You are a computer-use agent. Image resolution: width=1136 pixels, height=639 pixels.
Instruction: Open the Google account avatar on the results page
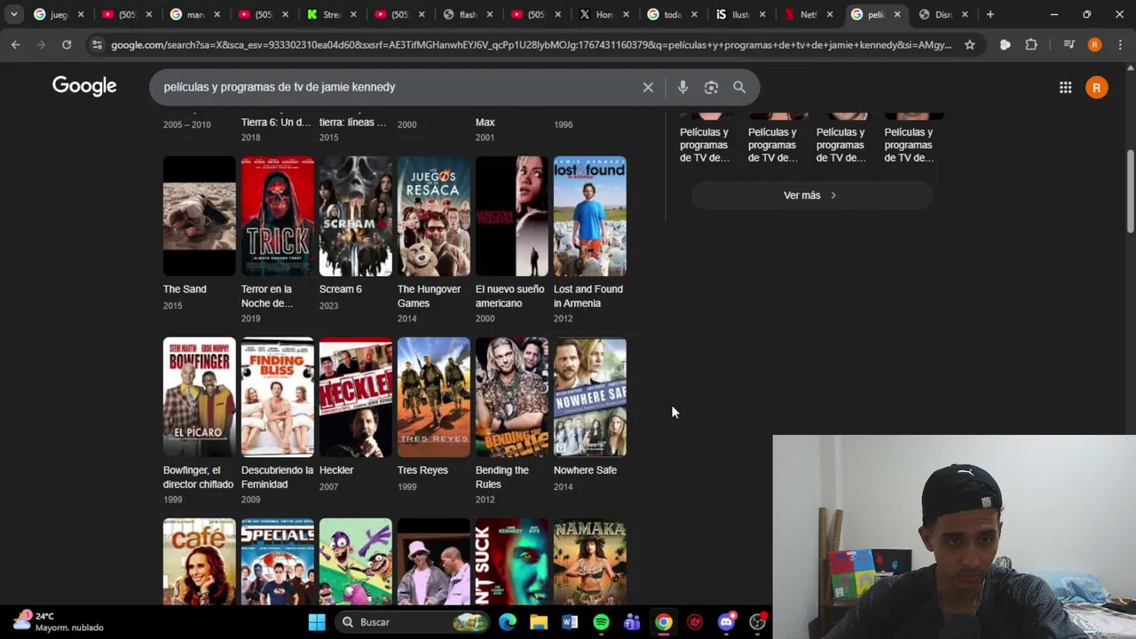coord(1097,87)
